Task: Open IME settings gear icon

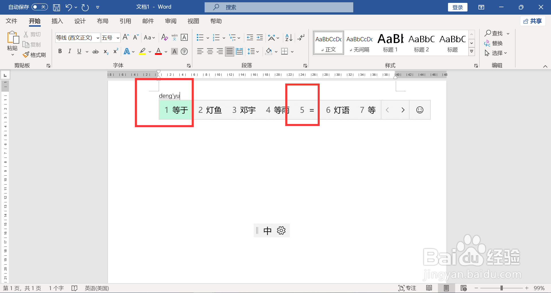Action: 281,230
